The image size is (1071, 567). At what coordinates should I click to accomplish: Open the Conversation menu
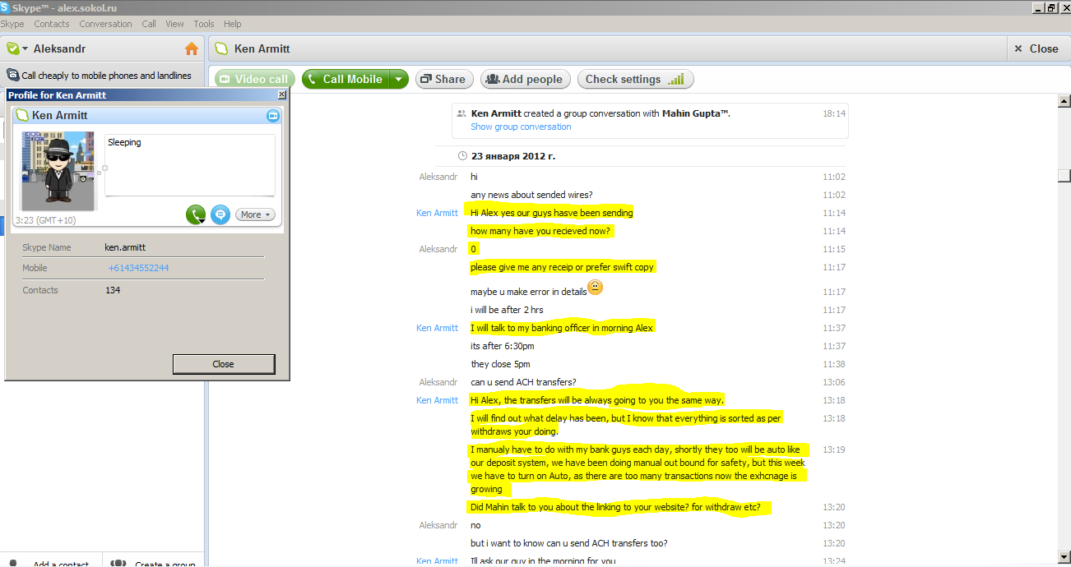tap(105, 24)
